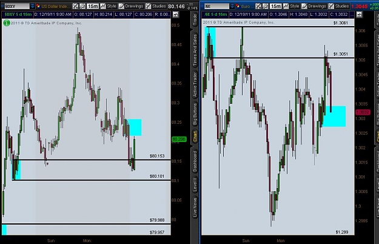
Task: Select the Chart sidebar tab
Action: coord(195,137)
